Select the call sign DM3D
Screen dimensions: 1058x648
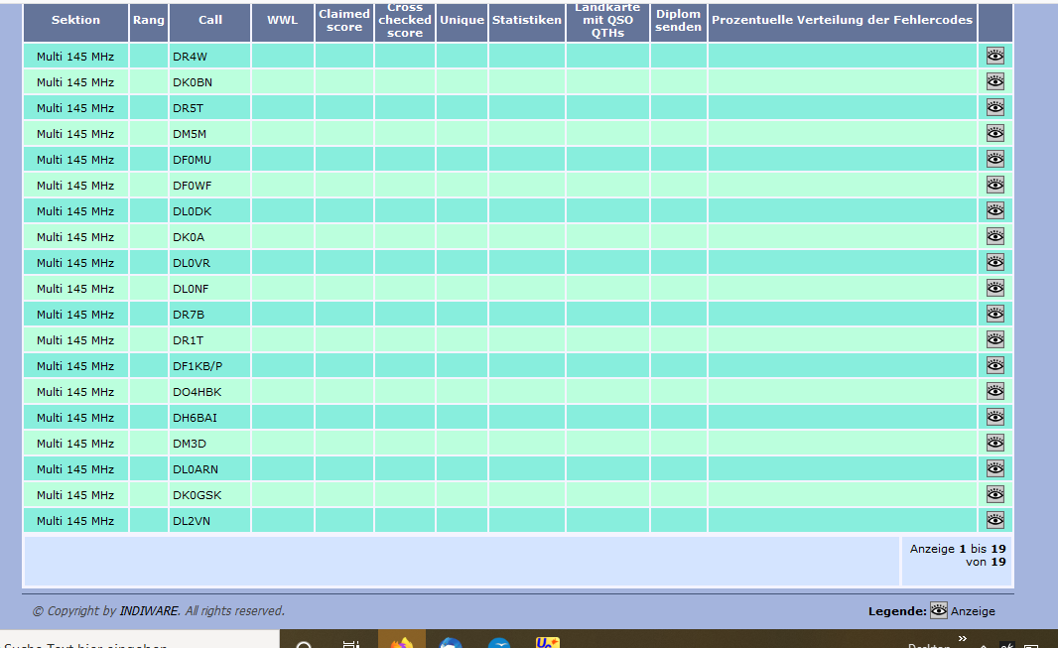[x=190, y=444]
